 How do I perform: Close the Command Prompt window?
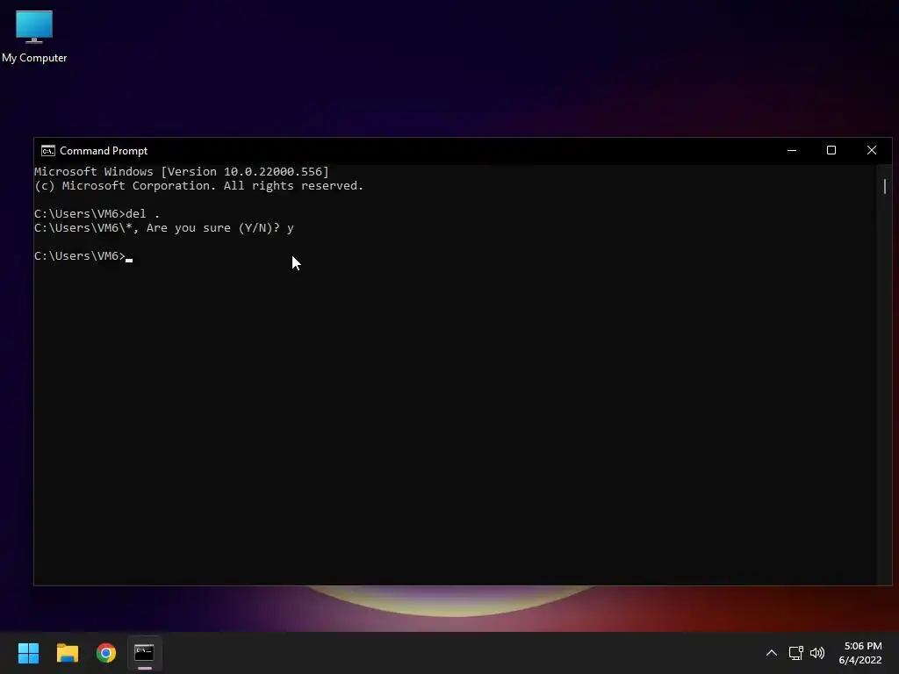[x=872, y=151]
